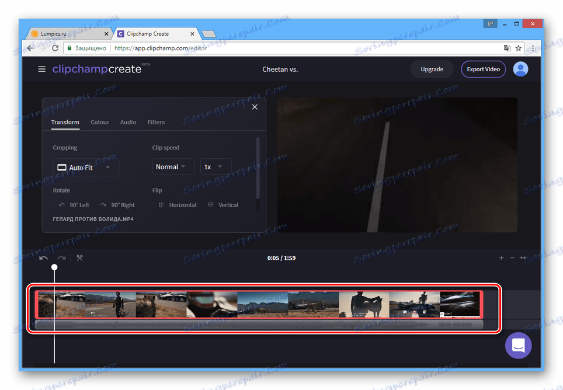Image resolution: width=563 pixels, height=390 pixels.
Task: Rotate clip 90° Left
Action: (74, 205)
